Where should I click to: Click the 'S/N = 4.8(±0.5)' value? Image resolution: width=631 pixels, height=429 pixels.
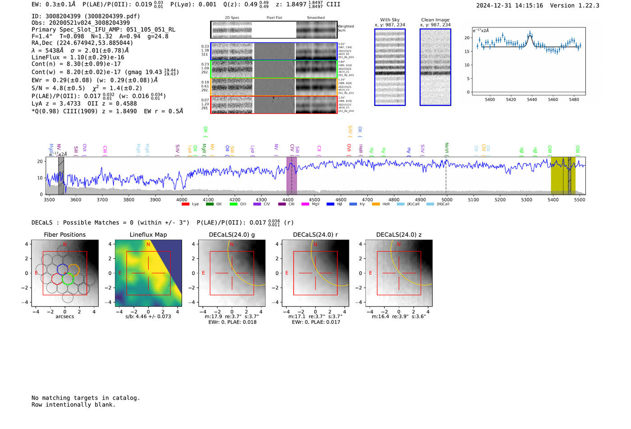pyautogui.click(x=58, y=88)
